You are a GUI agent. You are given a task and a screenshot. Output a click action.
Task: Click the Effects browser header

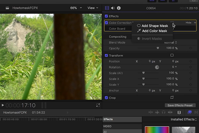(122, 119)
